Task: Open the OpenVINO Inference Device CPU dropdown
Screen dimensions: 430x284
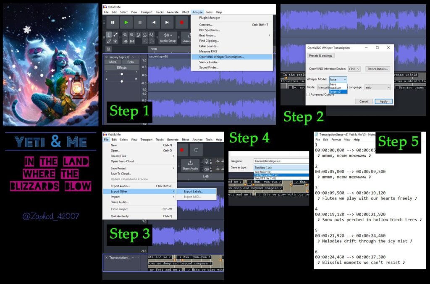Action: (x=354, y=69)
